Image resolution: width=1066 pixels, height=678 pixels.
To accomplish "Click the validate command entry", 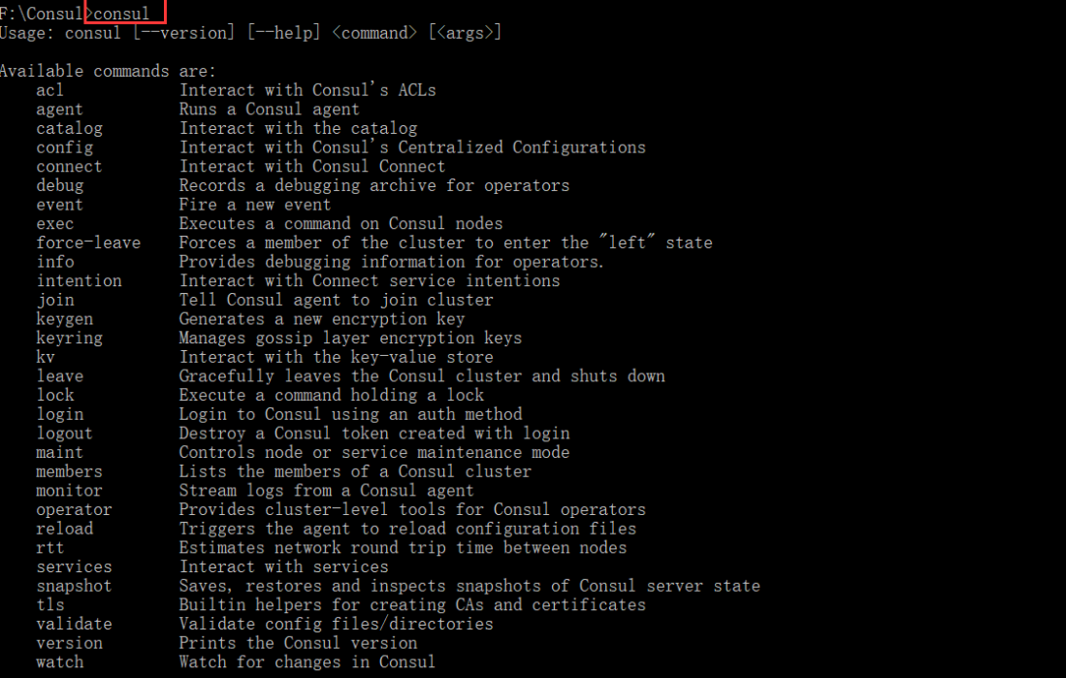I will tap(74, 624).
